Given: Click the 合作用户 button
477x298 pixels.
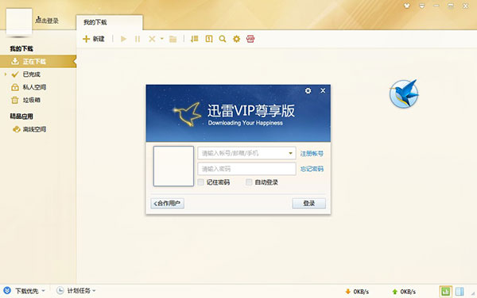Looking at the screenshot, I should tap(167, 204).
